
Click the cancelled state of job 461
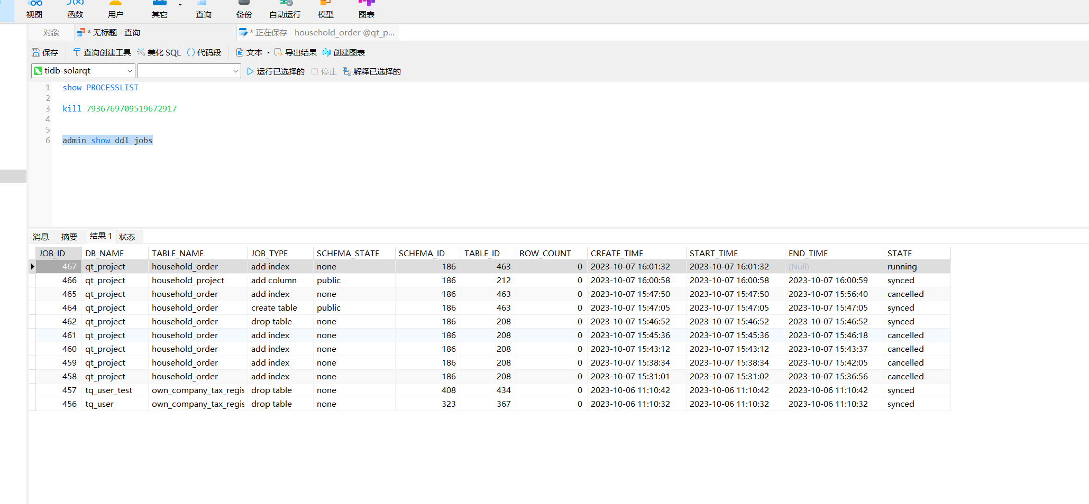pos(917,335)
